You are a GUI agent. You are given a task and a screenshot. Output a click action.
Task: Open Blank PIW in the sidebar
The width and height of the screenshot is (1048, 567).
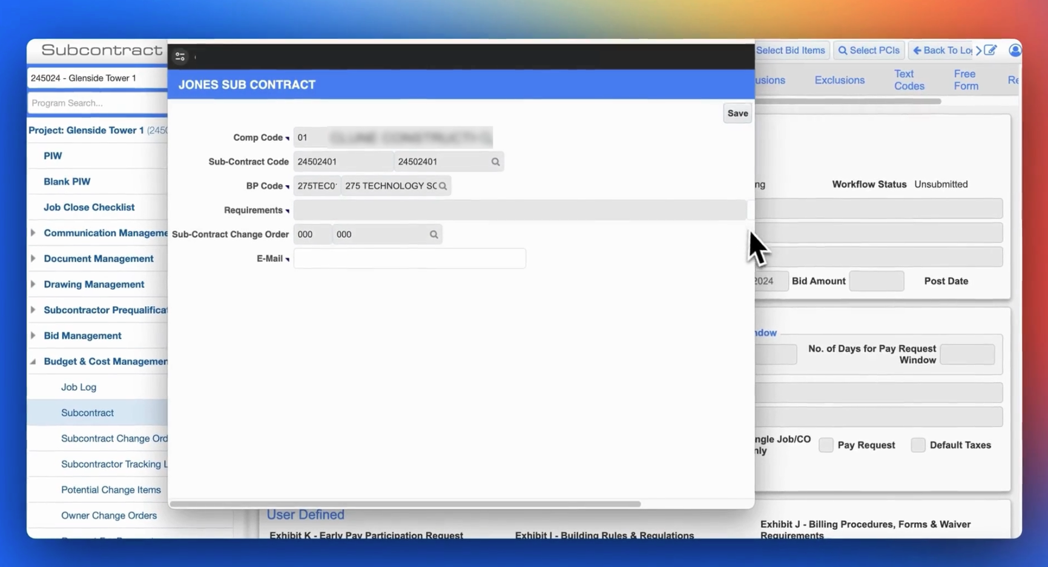[x=67, y=182]
